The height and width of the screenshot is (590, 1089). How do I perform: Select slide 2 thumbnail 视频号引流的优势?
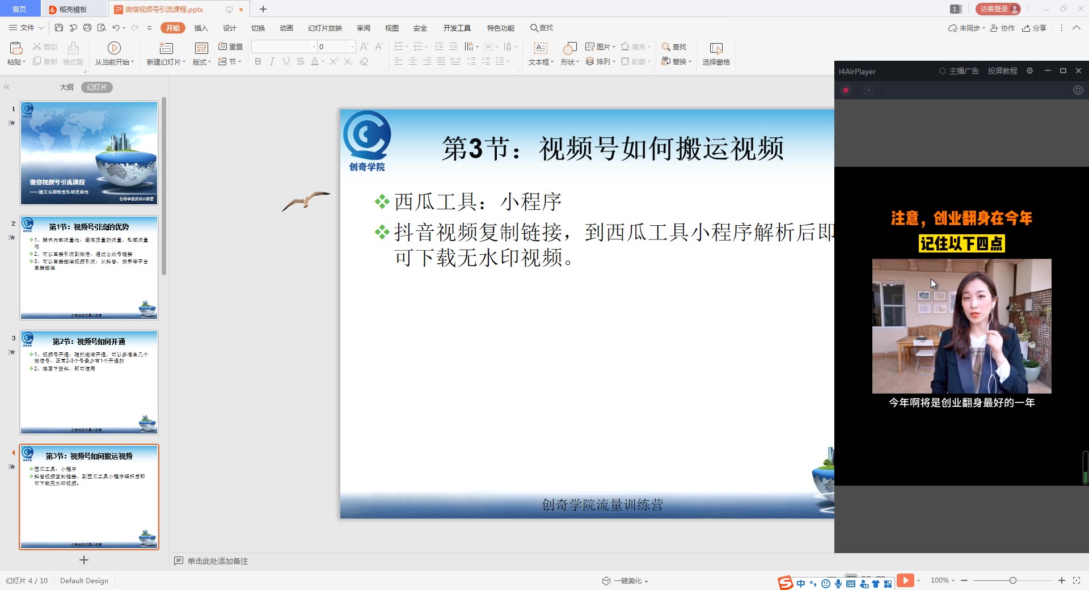click(89, 268)
